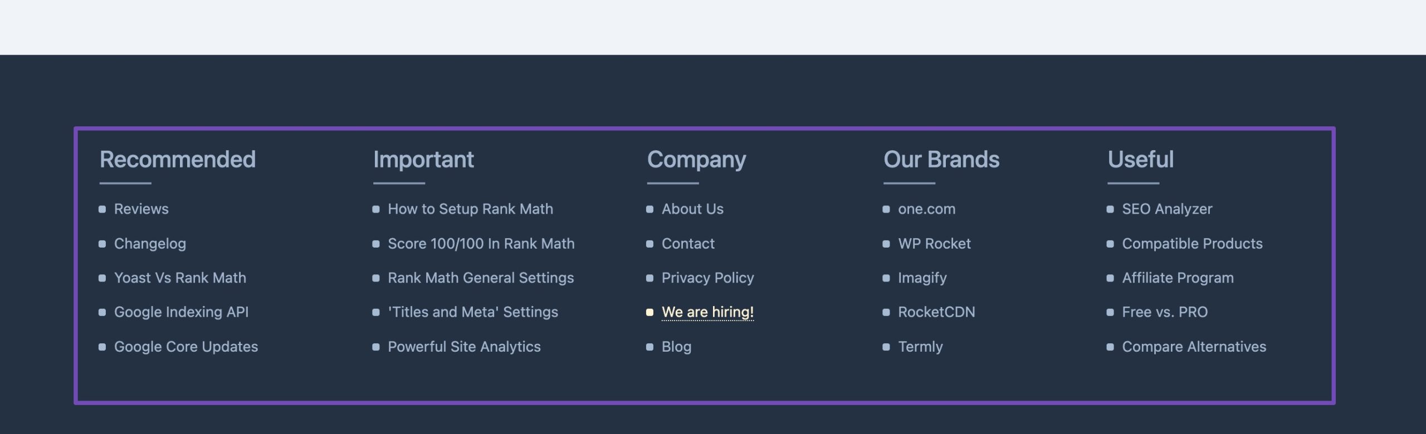Click the RocketCDN link
The height and width of the screenshot is (434, 1426).
936,312
